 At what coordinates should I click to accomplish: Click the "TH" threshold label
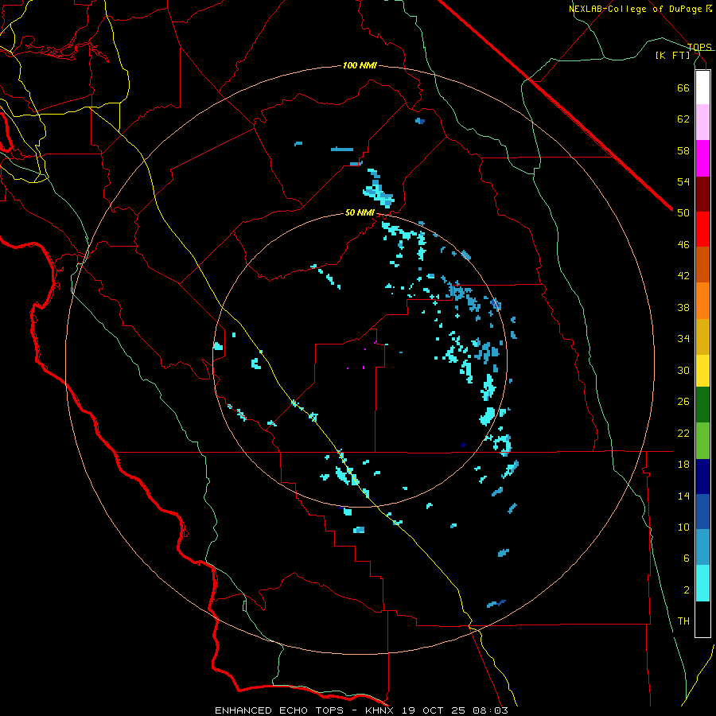[683, 621]
